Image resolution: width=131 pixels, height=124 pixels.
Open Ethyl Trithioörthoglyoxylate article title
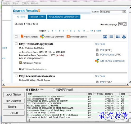click(36, 44)
